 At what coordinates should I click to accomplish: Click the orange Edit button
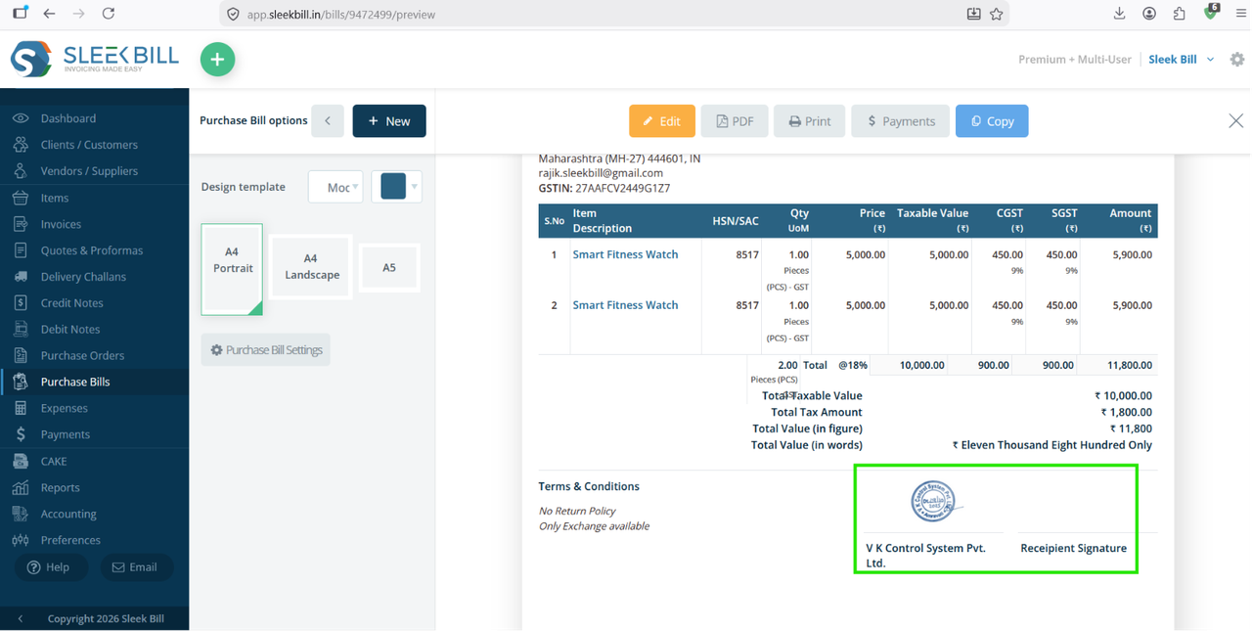pos(662,121)
